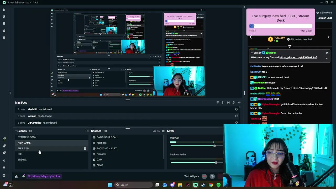Viewport: 336px width, 189px height.
Task: Open the App Store icon in sidebar
Action: point(4,24)
